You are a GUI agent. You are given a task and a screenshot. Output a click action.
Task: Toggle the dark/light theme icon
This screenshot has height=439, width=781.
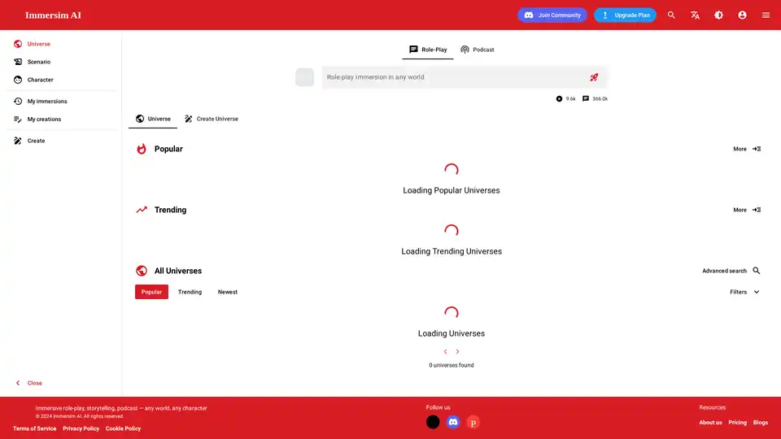point(718,15)
